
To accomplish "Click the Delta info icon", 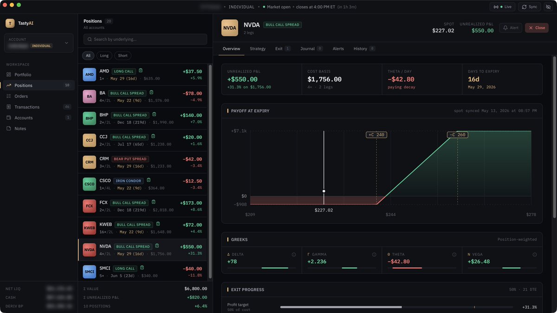I will (294, 255).
